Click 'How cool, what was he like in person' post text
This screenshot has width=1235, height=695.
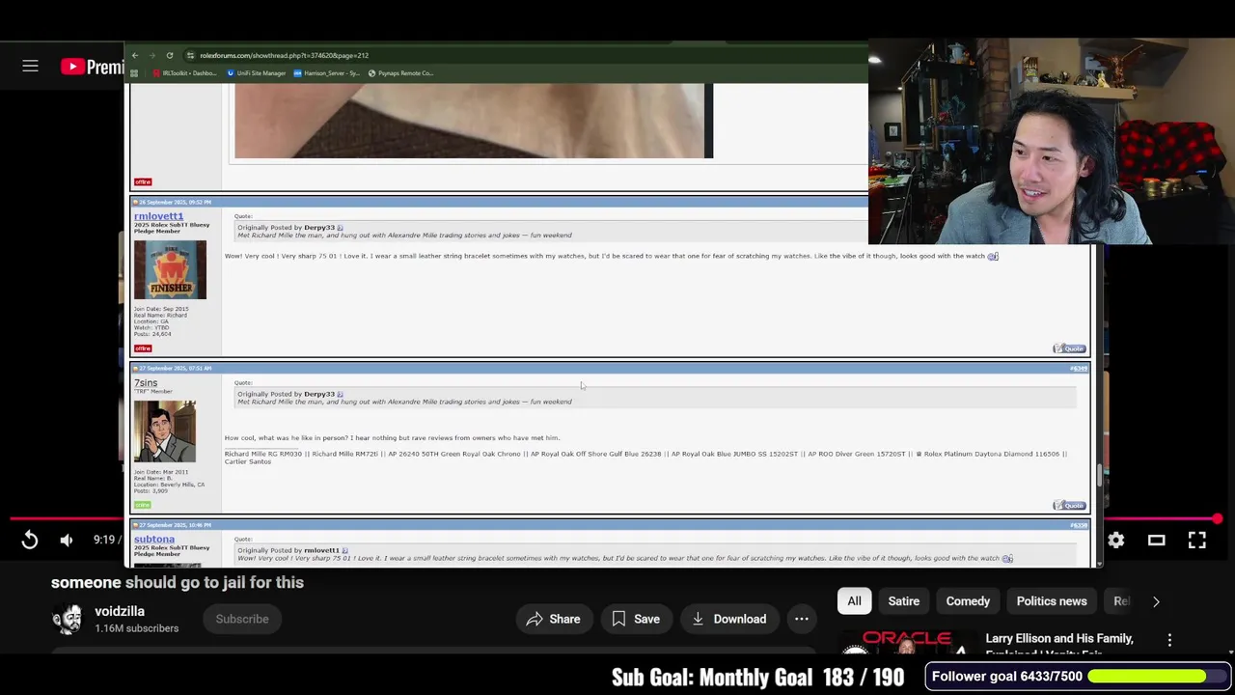click(x=392, y=438)
